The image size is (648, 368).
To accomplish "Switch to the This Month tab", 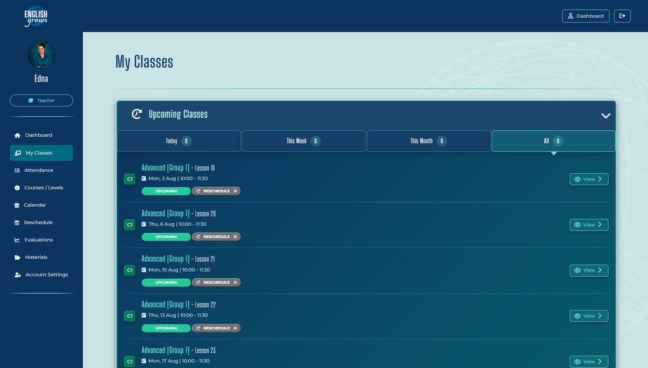I will tap(429, 141).
